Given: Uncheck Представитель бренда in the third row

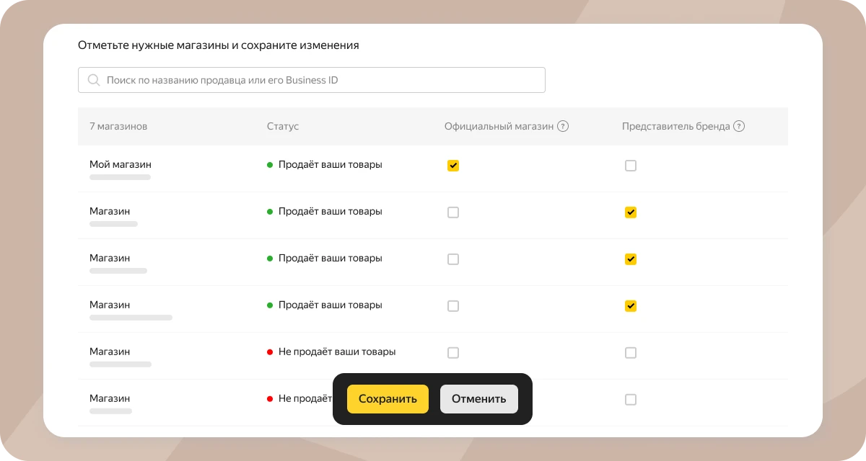Looking at the screenshot, I should coord(631,259).
